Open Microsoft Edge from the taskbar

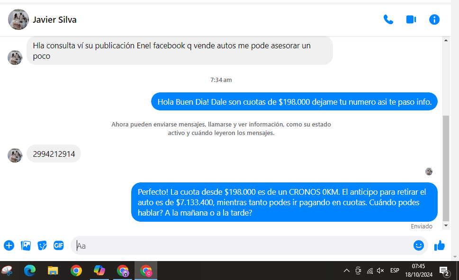click(30, 271)
